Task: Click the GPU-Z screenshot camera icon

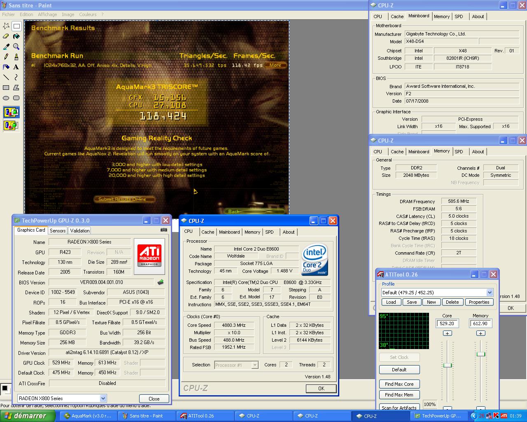Action: (x=164, y=230)
